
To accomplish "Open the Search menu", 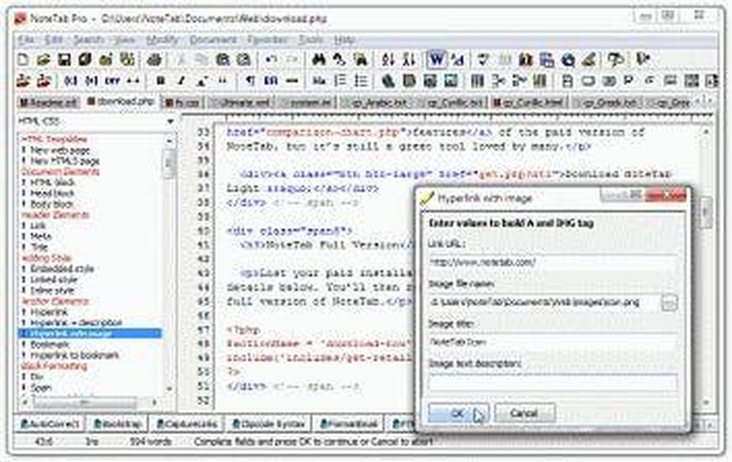I will (x=89, y=39).
